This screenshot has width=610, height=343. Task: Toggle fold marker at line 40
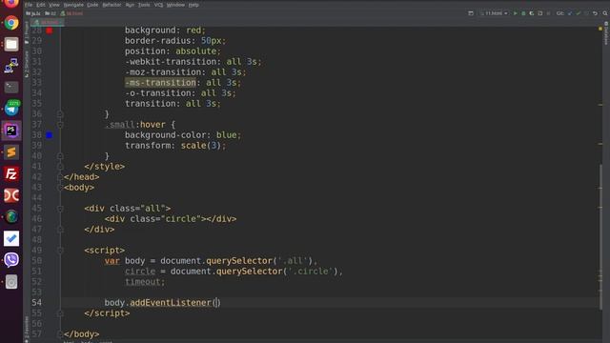[x=60, y=156]
